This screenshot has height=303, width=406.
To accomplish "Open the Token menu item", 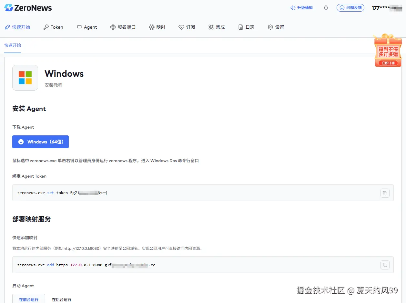I will point(53,27).
